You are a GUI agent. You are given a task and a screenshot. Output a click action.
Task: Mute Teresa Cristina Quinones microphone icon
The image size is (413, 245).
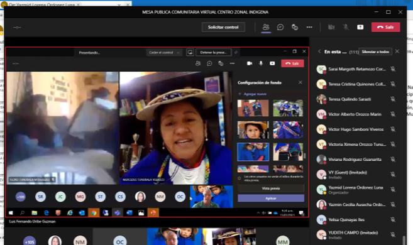point(393,84)
